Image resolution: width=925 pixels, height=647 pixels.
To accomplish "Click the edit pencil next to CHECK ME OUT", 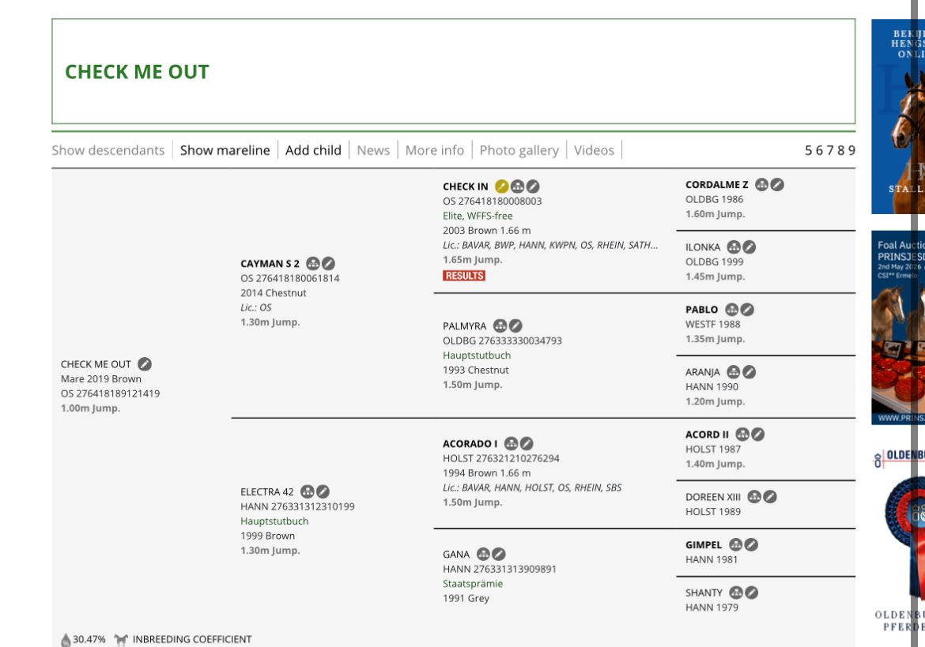I will tap(145, 364).
